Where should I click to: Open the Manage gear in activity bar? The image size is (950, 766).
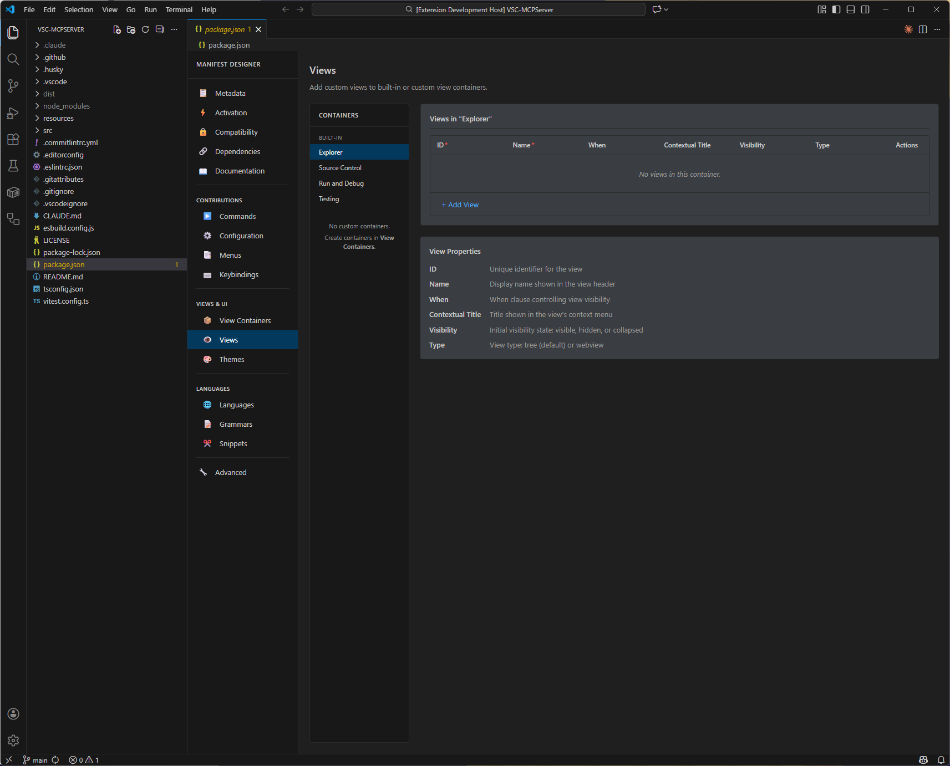pos(13,741)
